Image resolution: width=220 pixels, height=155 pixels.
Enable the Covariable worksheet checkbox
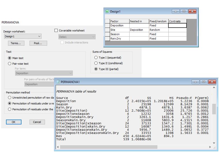pos(56,30)
